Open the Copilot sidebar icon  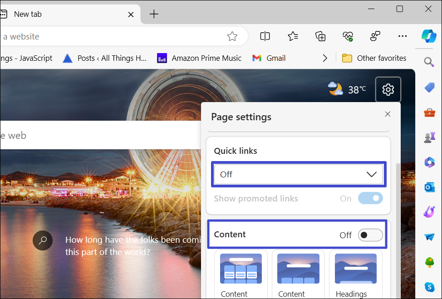pyautogui.click(x=429, y=36)
